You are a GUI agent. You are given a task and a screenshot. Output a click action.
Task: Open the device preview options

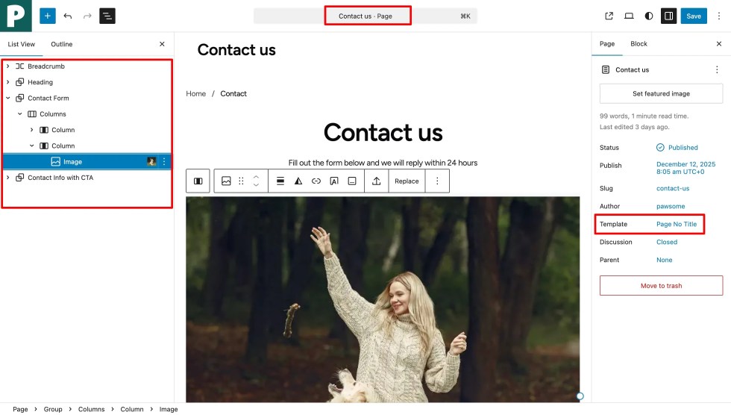(629, 16)
